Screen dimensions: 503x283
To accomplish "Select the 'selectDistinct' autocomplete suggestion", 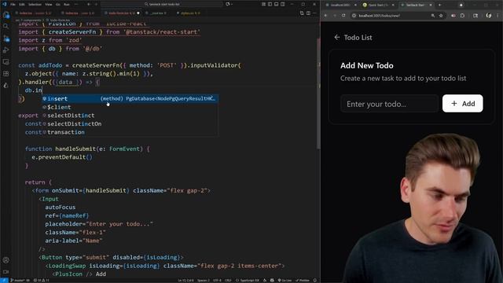I will (130, 116).
